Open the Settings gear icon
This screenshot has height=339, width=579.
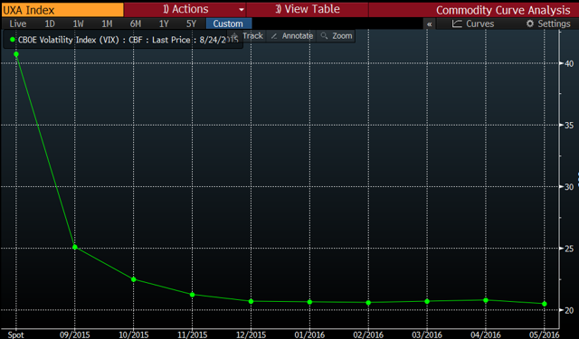pyautogui.click(x=530, y=24)
